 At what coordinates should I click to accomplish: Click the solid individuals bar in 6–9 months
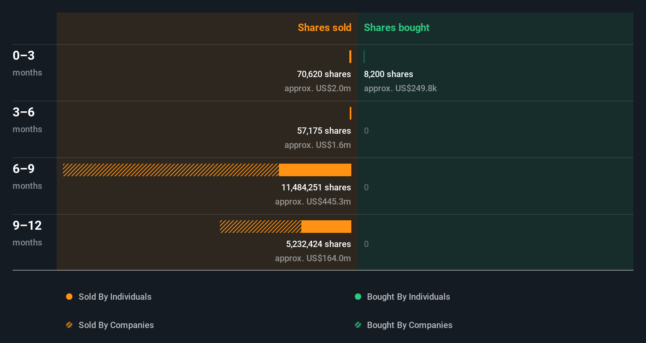315,170
